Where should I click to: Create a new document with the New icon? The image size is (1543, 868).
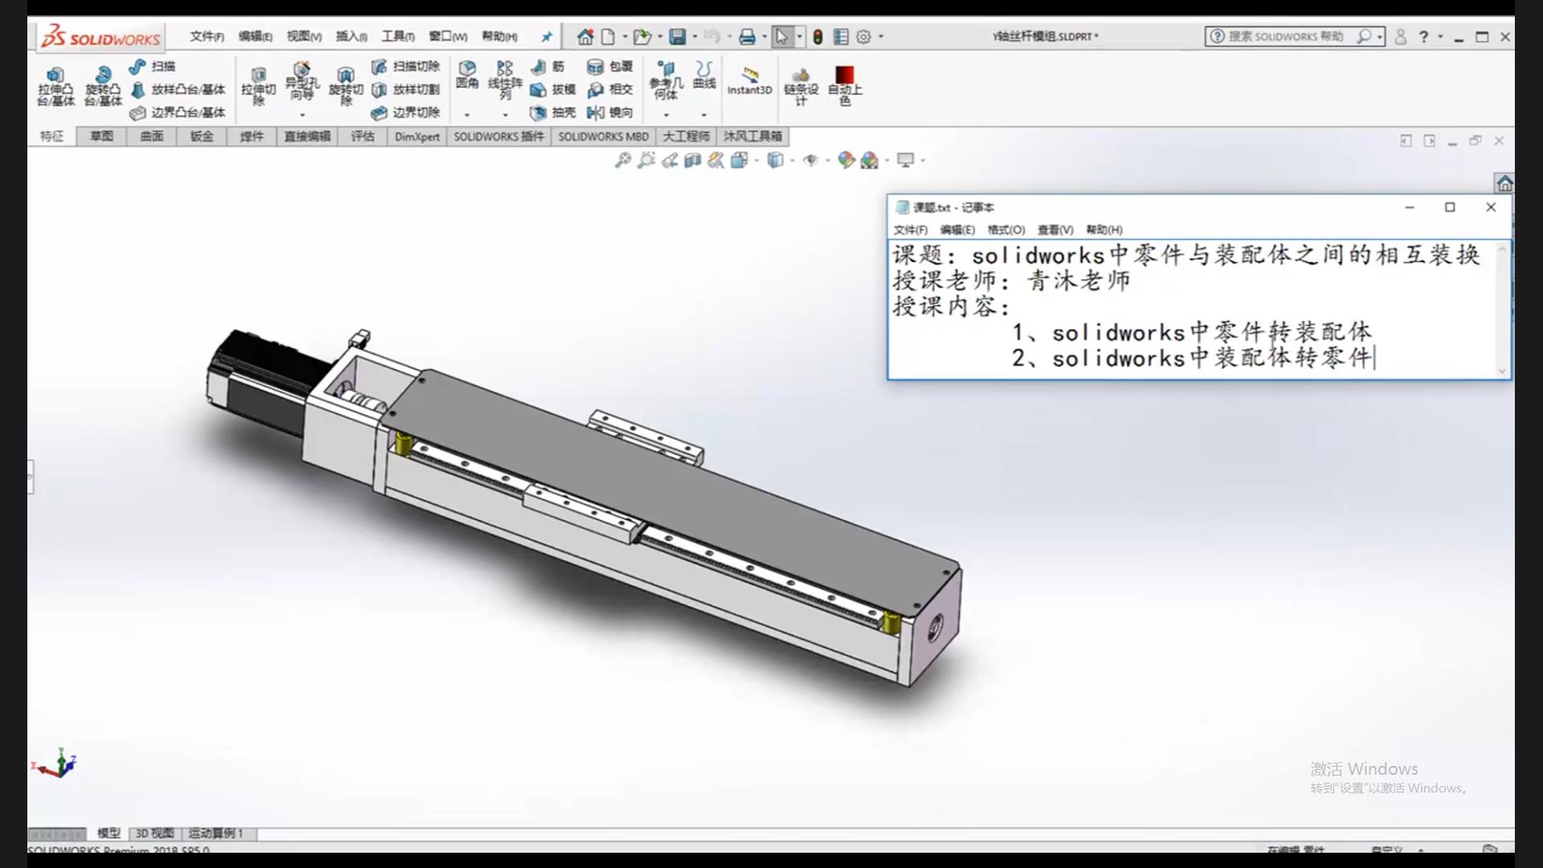coord(608,37)
